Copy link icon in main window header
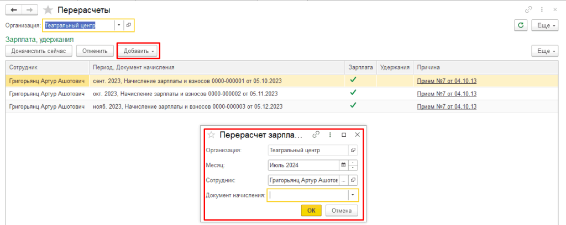Image resolution: width=566 pixels, height=225 pixels. click(x=529, y=10)
